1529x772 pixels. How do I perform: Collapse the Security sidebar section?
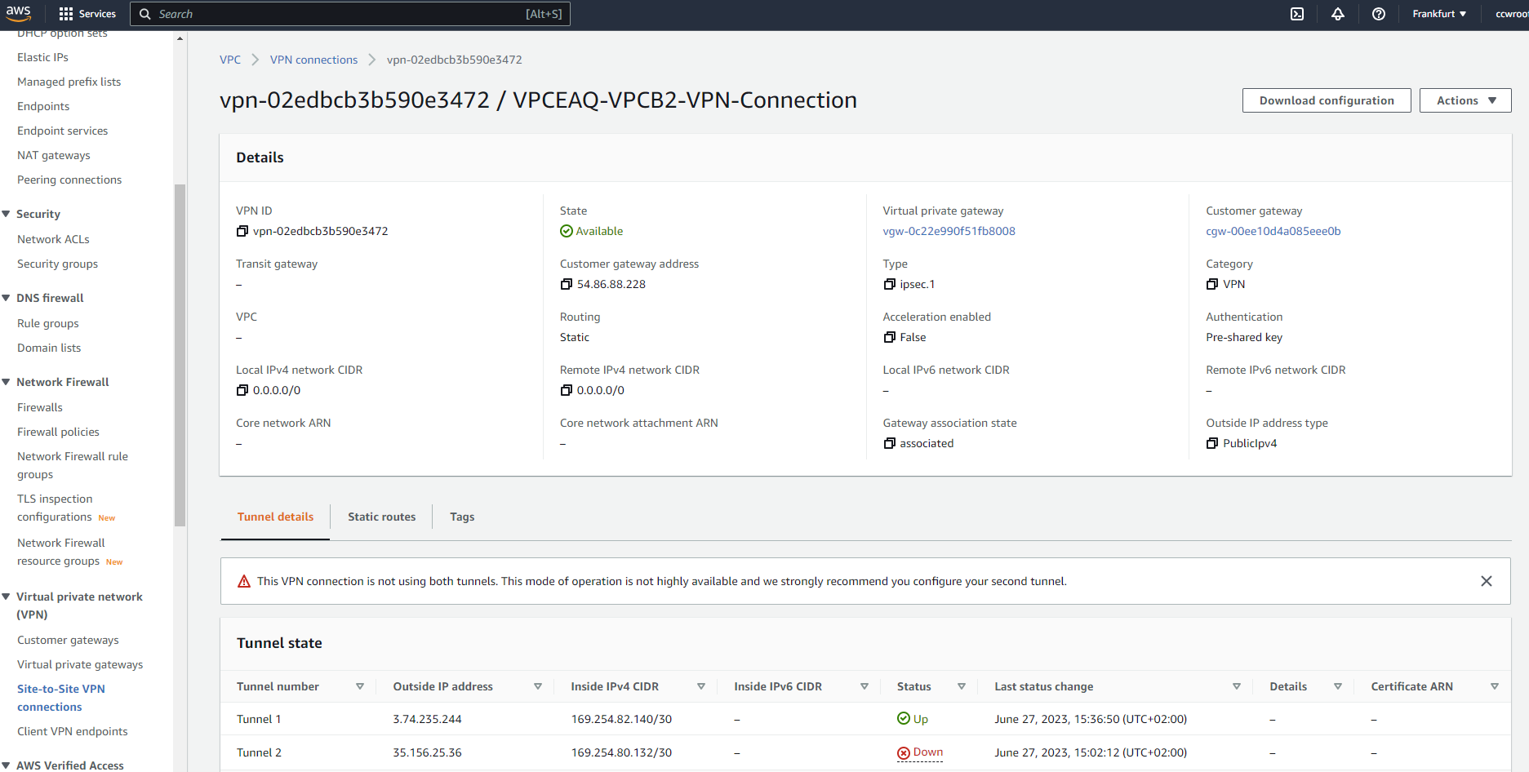7,214
